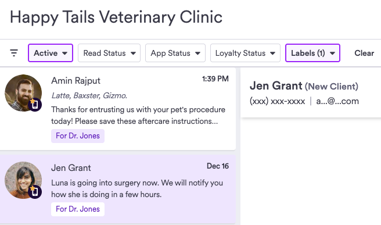Expand the Read Status filter

(109, 53)
